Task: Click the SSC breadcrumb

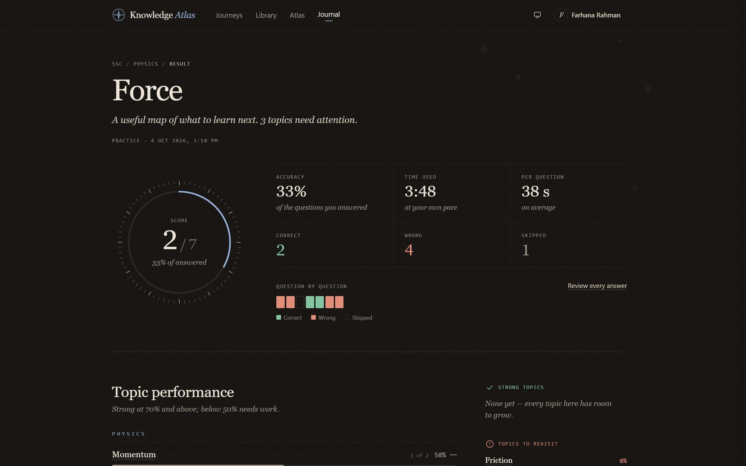Action: (117, 64)
